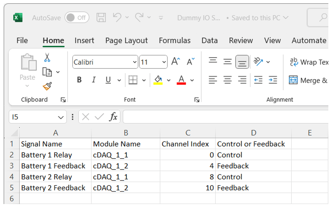This screenshot has height=211, width=335.
Task: Open the Fill Color palette arrow
Action: click(x=168, y=80)
